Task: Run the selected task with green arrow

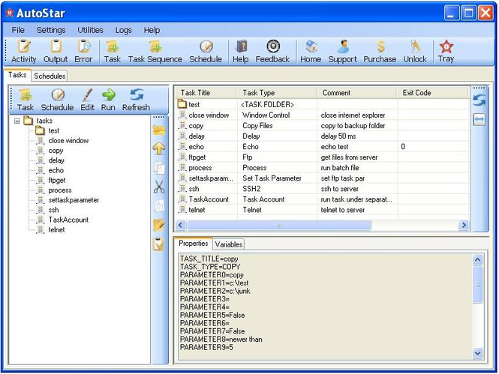Action: [108, 100]
